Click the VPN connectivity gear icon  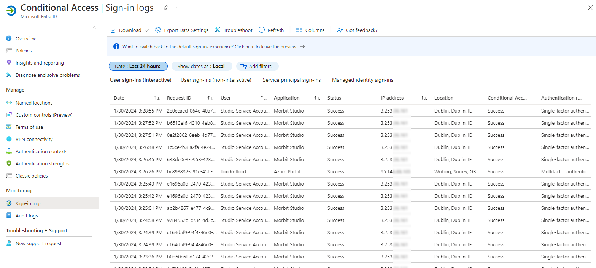tap(9, 139)
